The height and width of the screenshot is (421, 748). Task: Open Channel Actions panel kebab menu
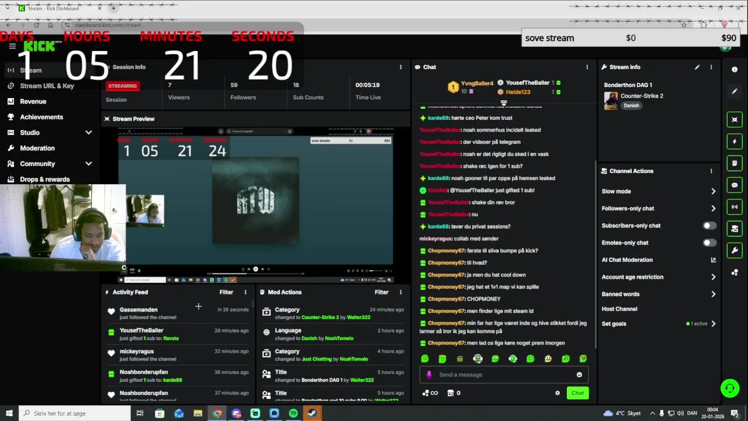[711, 171]
